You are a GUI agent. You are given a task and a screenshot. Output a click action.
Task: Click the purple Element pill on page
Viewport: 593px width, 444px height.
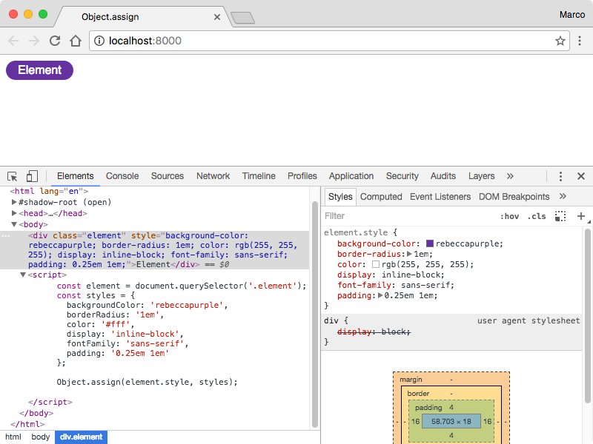[x=40, y=70]
